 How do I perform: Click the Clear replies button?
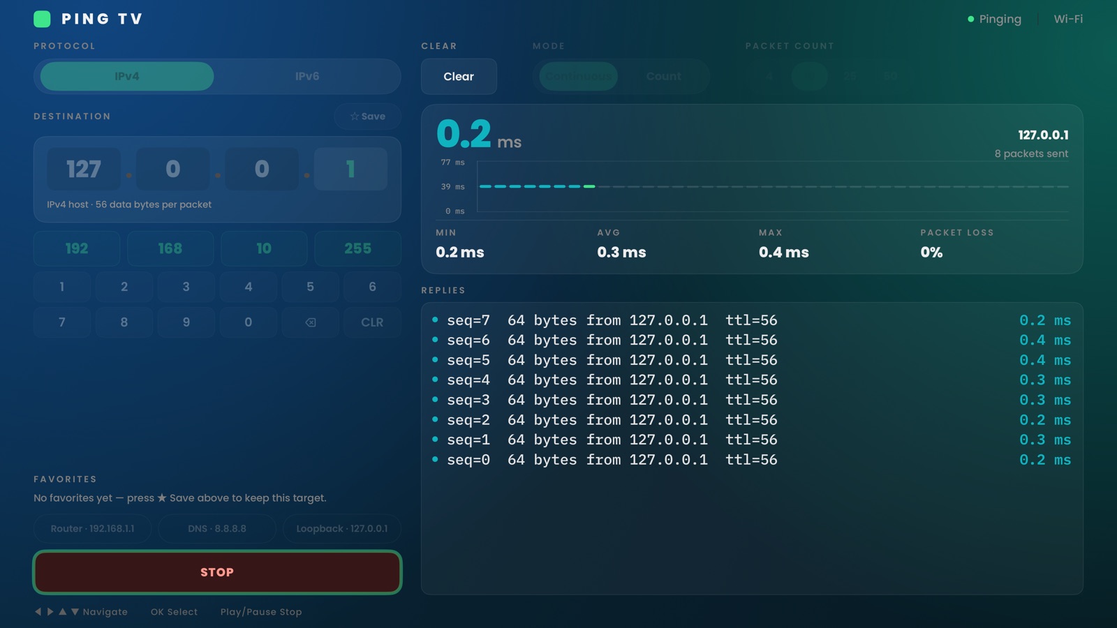[x=459, y=77]
